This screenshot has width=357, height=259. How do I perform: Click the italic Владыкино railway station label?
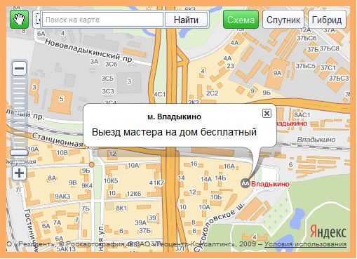[316, 140]
